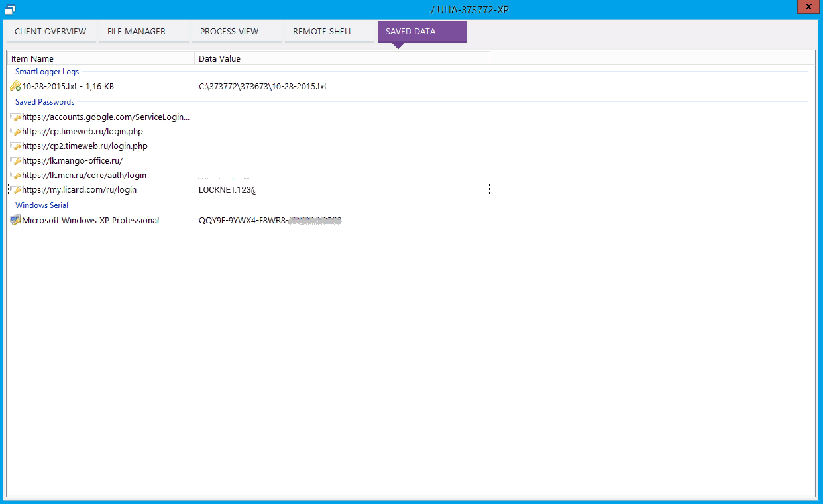Click the Windows Serial group header
Screen dimensions: 823x504
click(42, 205)
